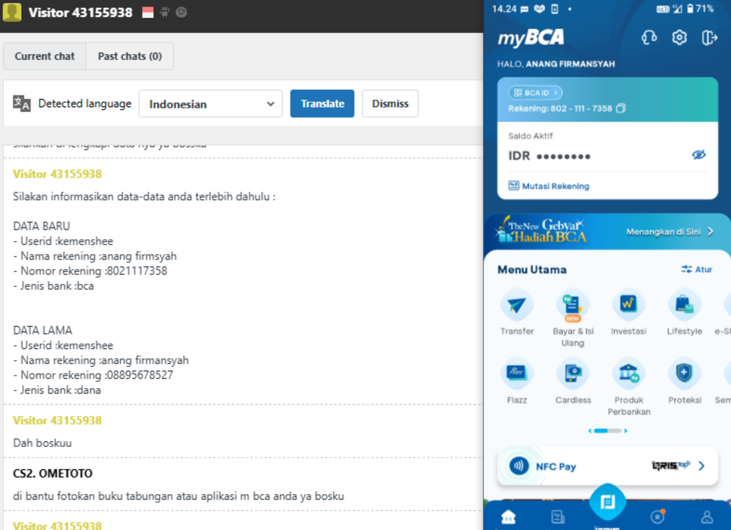Screen dimensions: 731x530
Task: Tap the Home icon in bottom navigation
Action: [x=508, y=517]
